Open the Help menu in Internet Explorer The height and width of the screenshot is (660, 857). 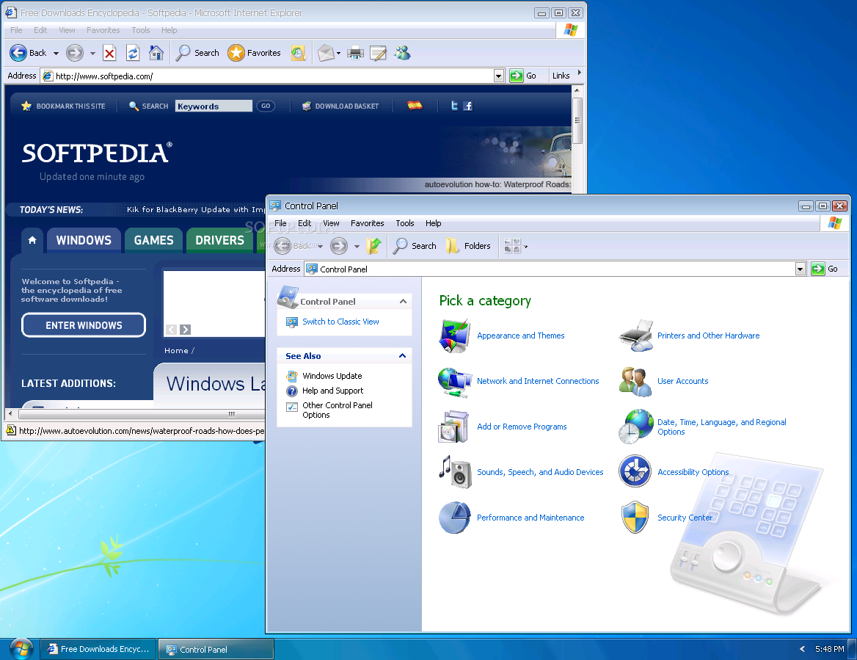click(169, 30)
